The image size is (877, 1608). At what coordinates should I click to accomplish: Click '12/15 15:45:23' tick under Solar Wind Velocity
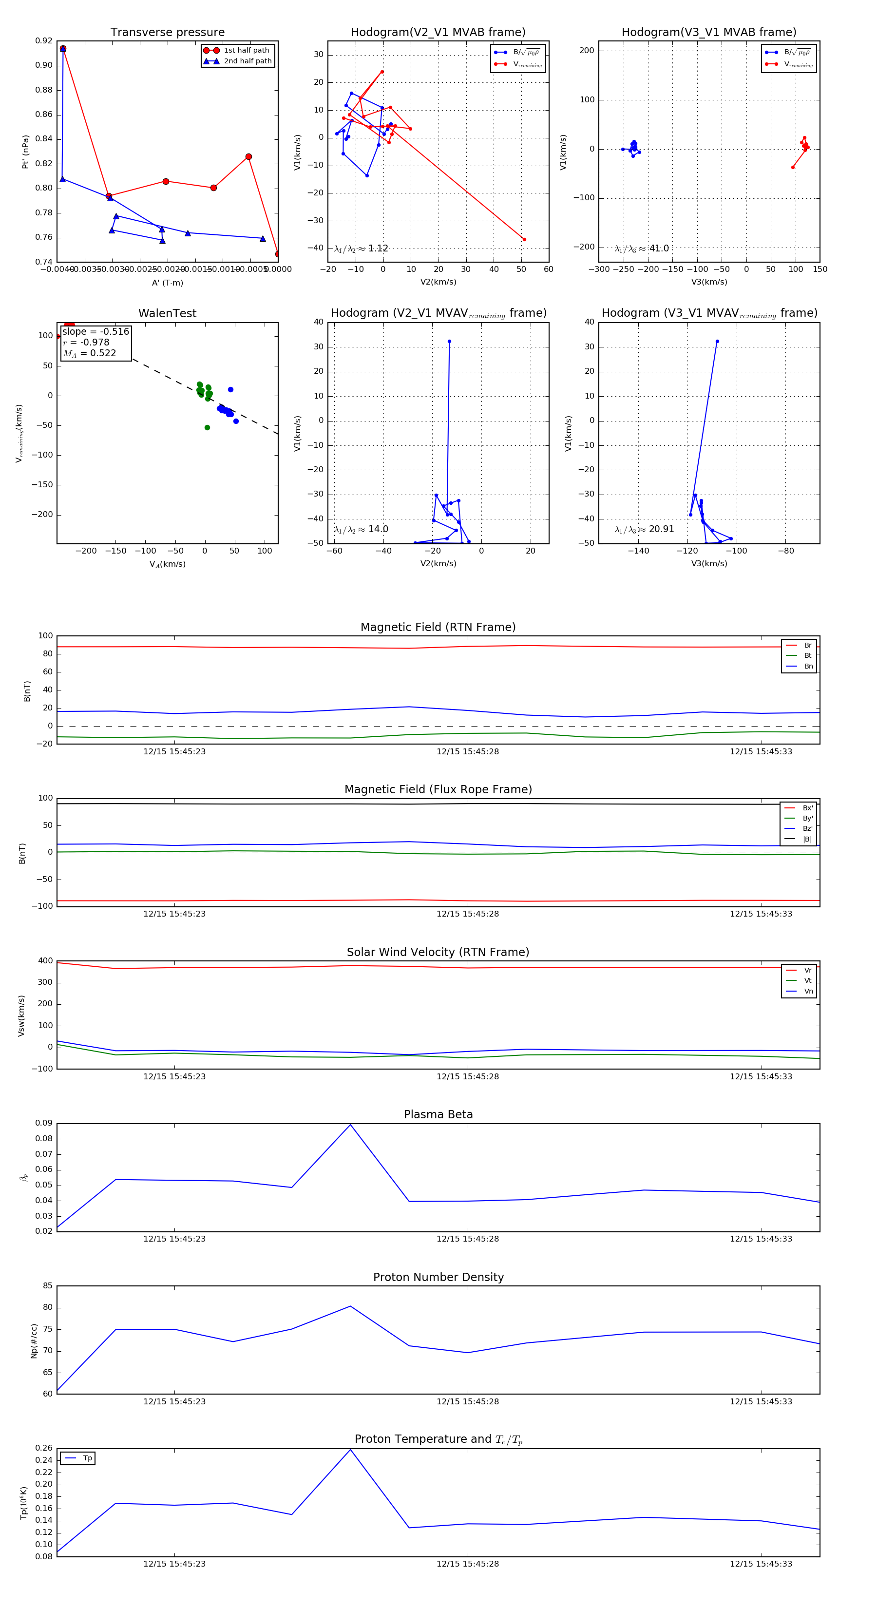click(174, 1077)
